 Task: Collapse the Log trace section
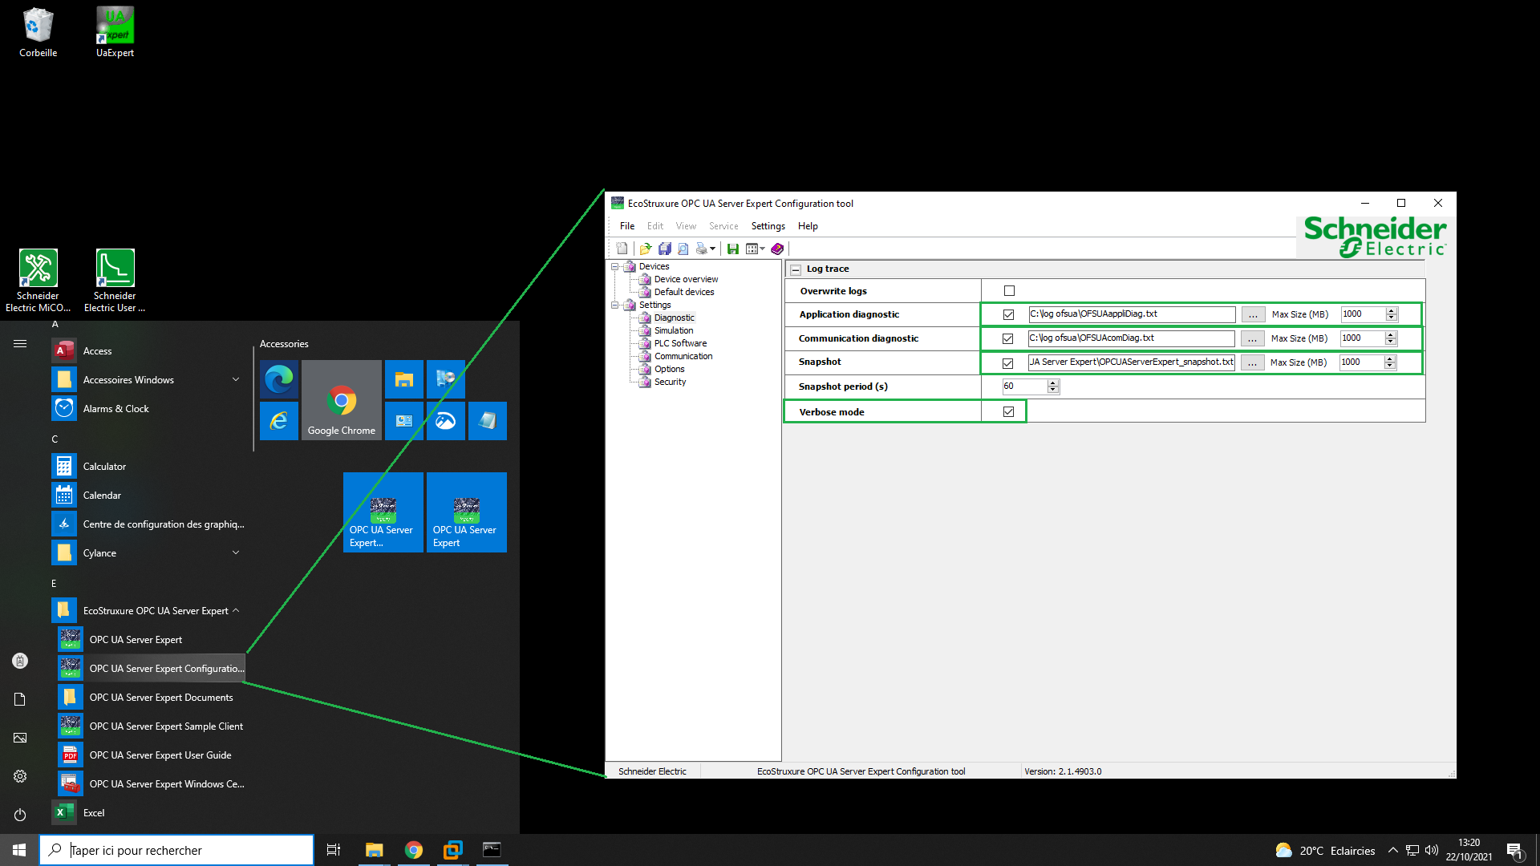pyautogui.click(x=796, y=269)
